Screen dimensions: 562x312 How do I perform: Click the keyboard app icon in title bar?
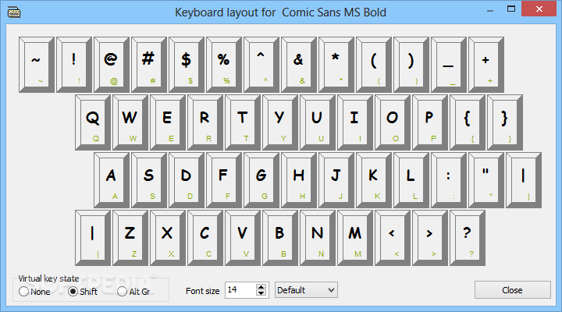(x=14, y=12)
